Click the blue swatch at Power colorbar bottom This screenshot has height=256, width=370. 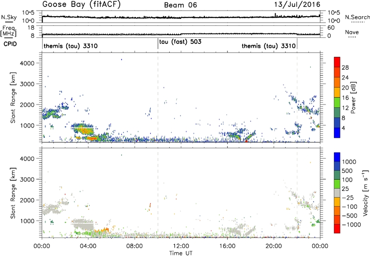point(337,133)
